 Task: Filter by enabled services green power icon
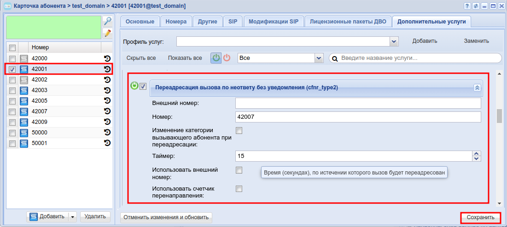click(x=216, y=58)
